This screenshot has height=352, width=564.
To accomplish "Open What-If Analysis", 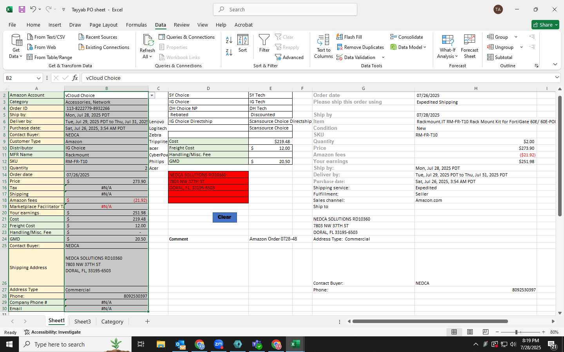I will pyautogui.click(x=447, y=46).
